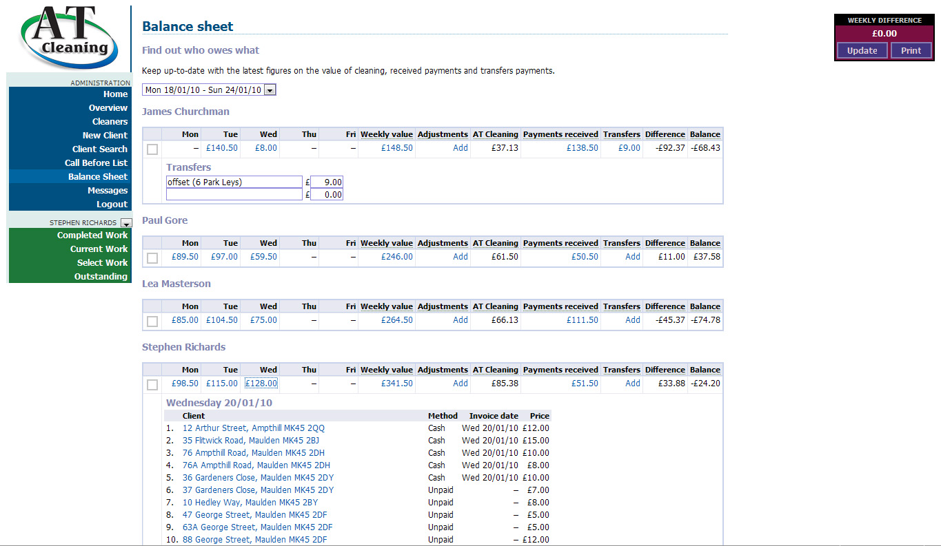Add adjustment for Paul Gore
The height and width of the screenshot is (546, 941).
point(460,257)
